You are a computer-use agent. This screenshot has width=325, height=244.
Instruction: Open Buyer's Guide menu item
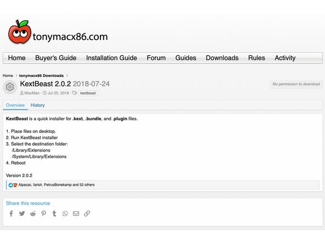56,58
